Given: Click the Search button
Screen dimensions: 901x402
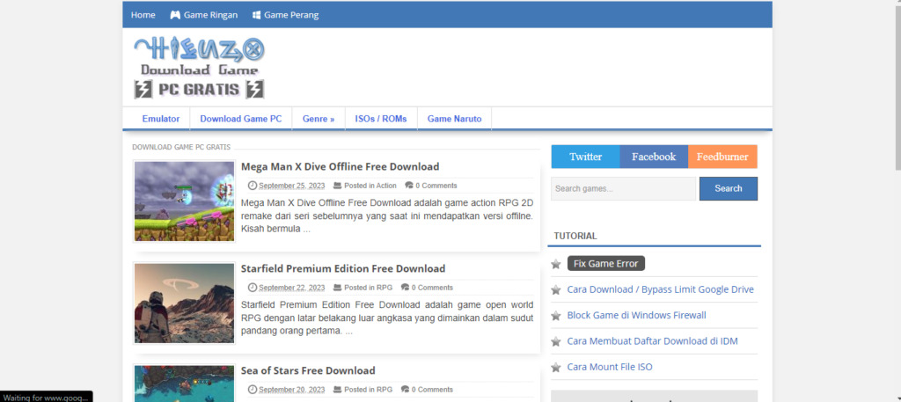Looking at the screenshot, I should point(728,188).
